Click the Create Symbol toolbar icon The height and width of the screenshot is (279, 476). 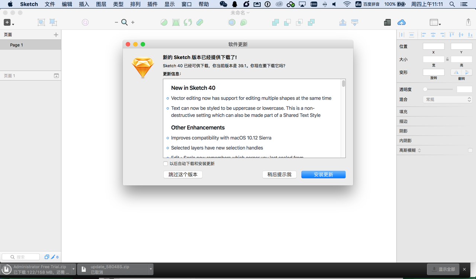coord(85,23)
